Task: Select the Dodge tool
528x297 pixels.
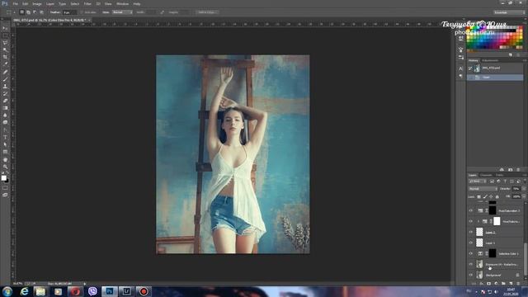Action: pyautogui.click(x=5, y=123)
